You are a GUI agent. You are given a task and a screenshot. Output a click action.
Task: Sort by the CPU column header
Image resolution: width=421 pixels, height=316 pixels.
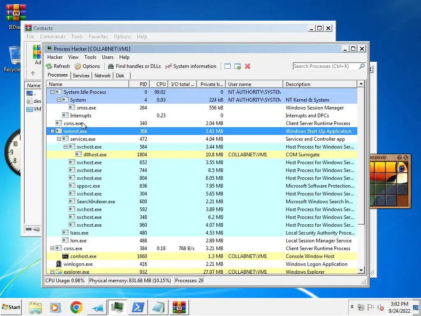tap(159, 84)
